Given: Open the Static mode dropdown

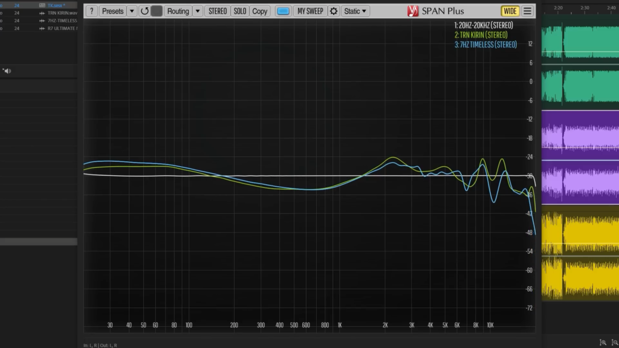Looking at the screenshot, I should tap(355, 11).
